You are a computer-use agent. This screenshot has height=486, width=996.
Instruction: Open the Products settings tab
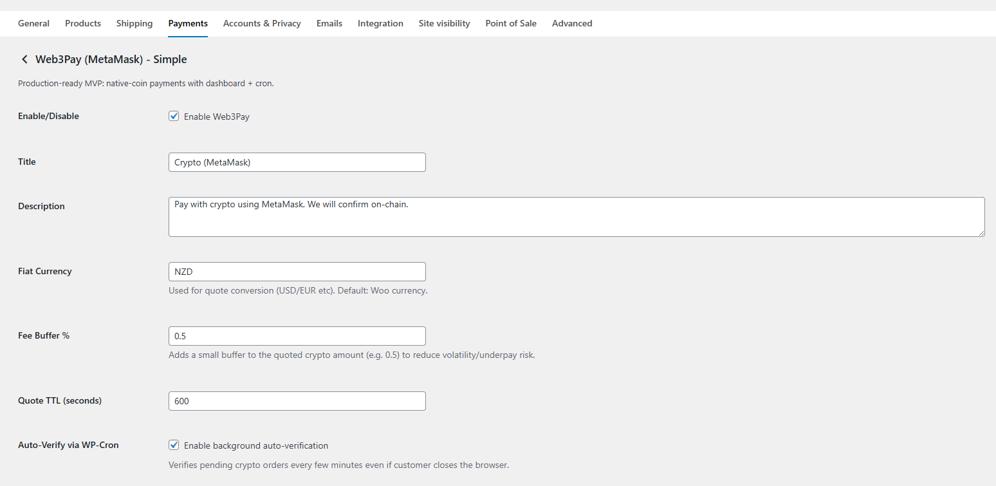(x=83, y=23)
